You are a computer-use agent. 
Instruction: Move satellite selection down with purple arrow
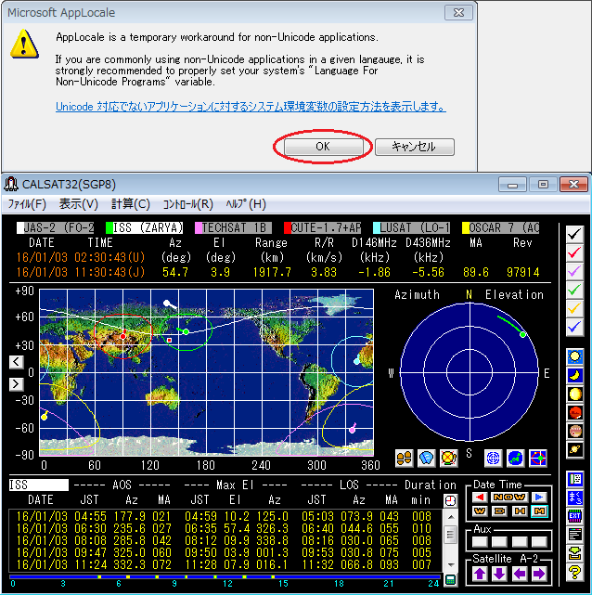[499, 574]
